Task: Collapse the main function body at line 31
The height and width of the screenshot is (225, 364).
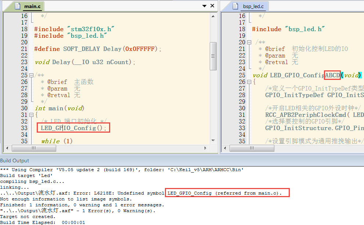Action: (31, 115)
